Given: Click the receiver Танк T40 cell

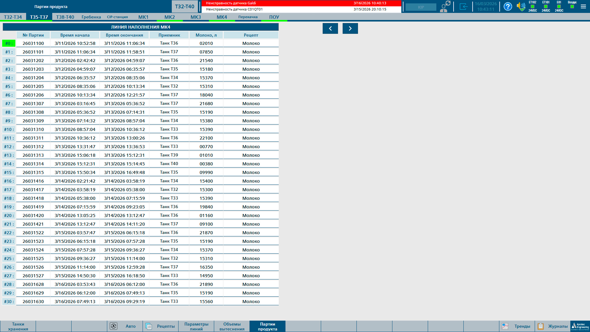Looking at the screenshot, I should click(169, 164).
